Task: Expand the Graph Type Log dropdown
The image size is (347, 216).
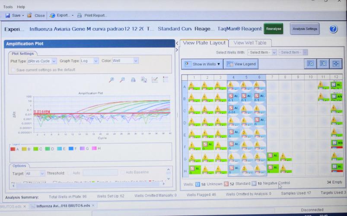Action: tap(90, 61)
